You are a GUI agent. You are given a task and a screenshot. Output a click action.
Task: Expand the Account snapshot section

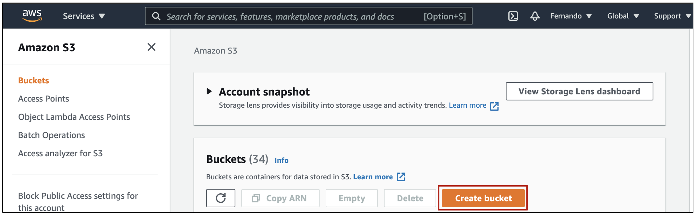click(x=209, y=91)
